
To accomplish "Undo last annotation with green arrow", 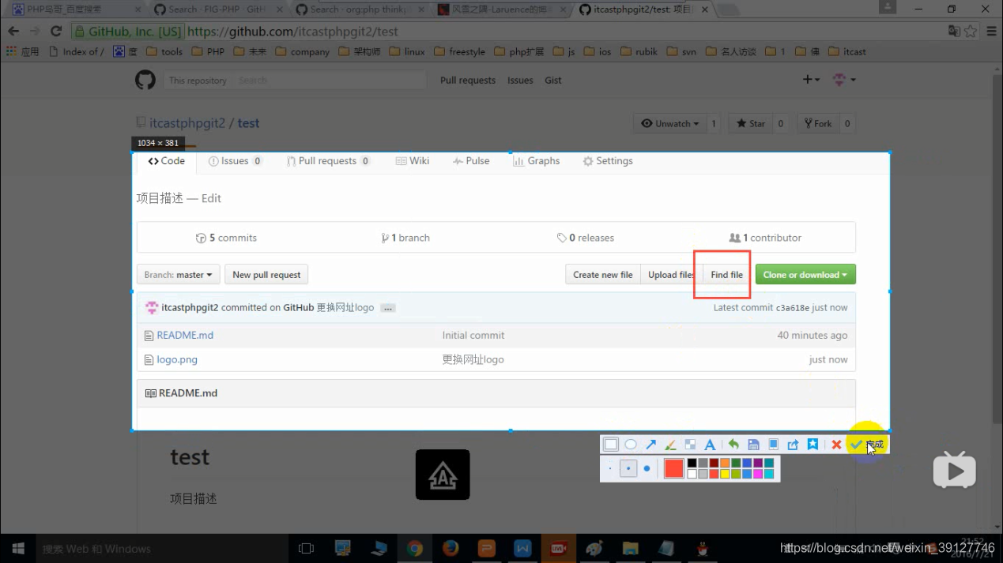I will click(733, 445).
